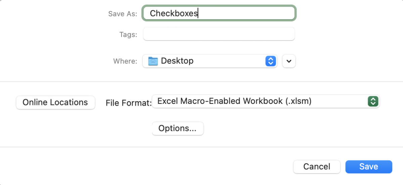
Task: Expand the dialog with the chevron button
Action: (289, 61)
